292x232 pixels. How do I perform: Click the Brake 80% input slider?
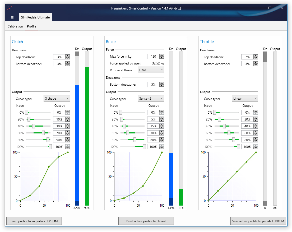pos(132,140)
